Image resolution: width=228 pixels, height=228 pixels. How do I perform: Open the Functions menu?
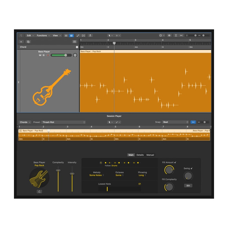43,36
